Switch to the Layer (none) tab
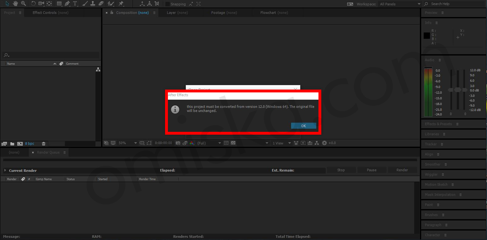 177,13
